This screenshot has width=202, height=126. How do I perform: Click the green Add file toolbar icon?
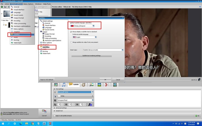2,7
